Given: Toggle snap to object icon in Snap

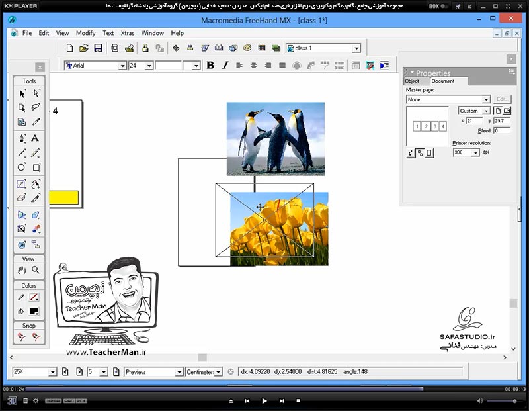Looking at the screenshot, I should pos(36,337).
